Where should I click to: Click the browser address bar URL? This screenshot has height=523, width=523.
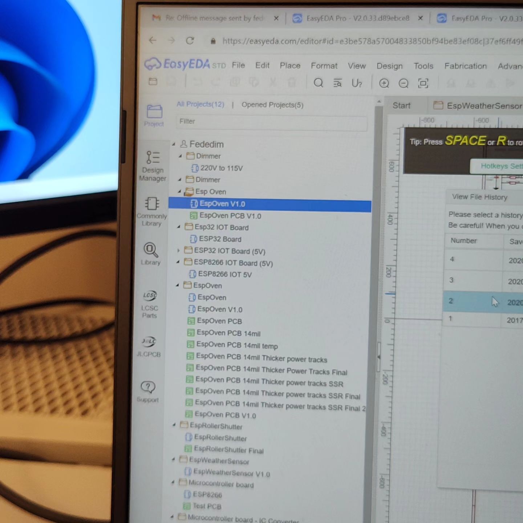coord(372,41)
